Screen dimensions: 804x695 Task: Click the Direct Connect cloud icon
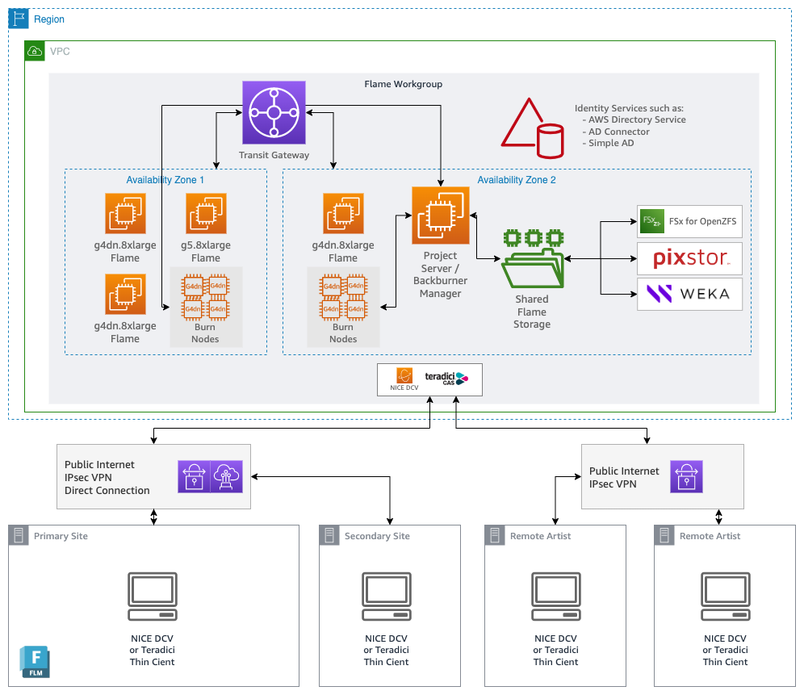coord(227,476)
